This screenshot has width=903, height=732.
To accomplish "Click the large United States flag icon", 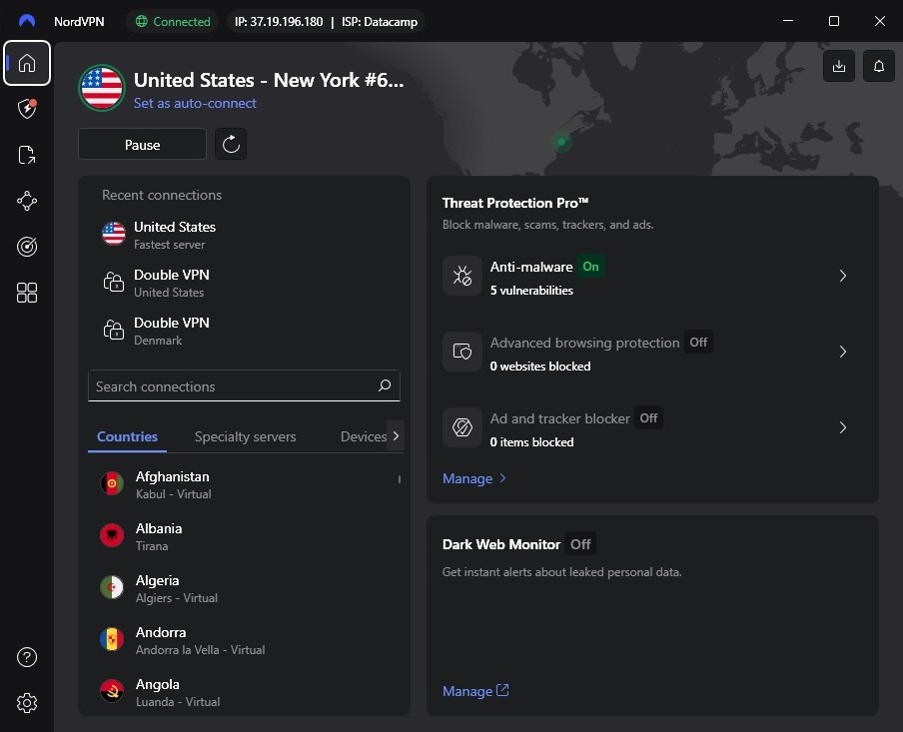I will (x=102, y=88).
